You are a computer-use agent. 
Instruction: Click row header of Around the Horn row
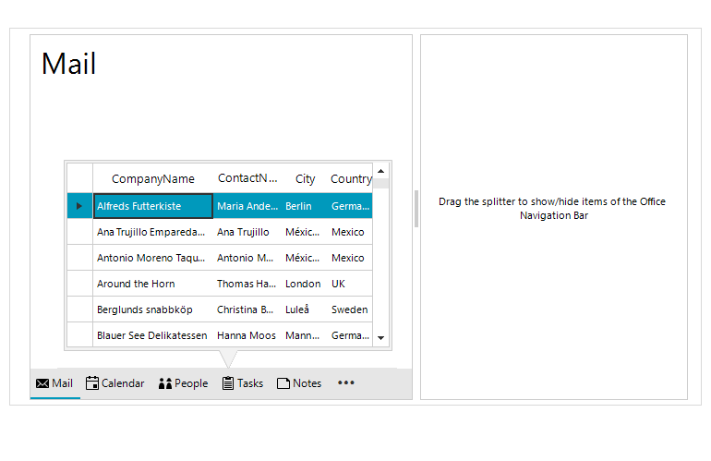79,284
